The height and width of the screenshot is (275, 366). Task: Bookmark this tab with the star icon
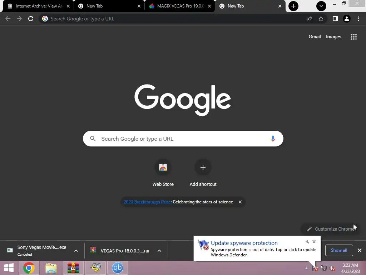[x=321, y=19]
